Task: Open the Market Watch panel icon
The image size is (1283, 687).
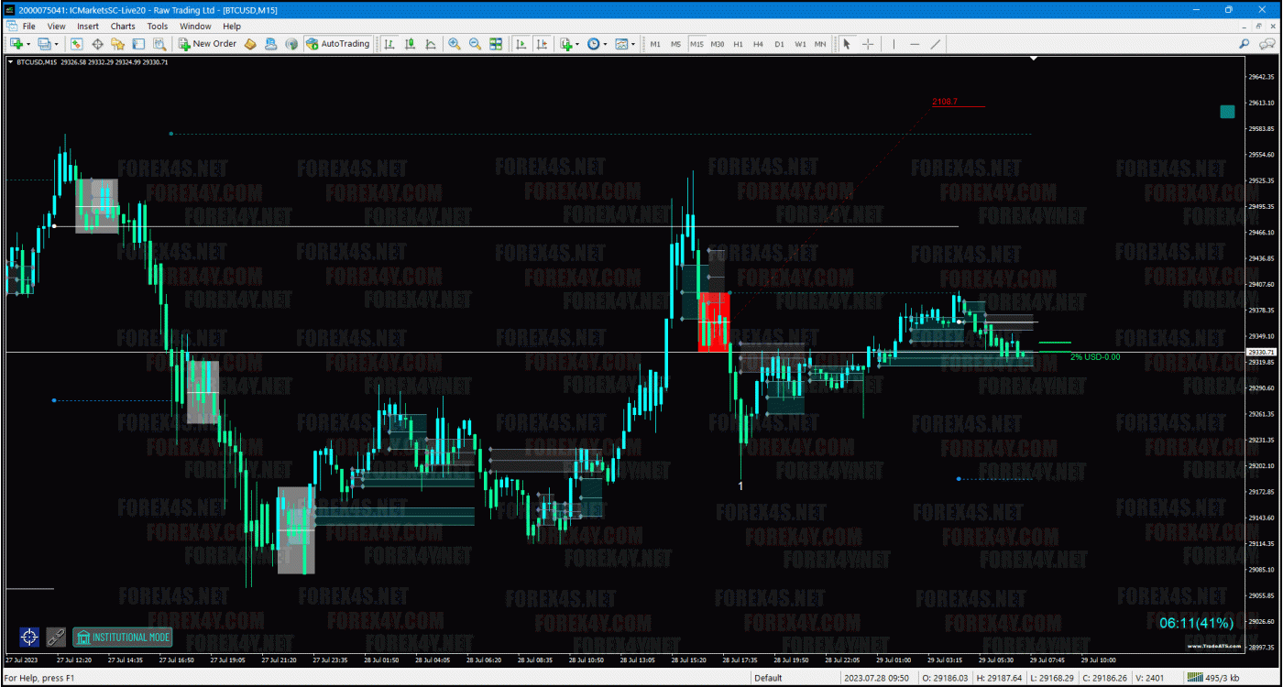Action: pyautogui.click(x=78, y=43)
